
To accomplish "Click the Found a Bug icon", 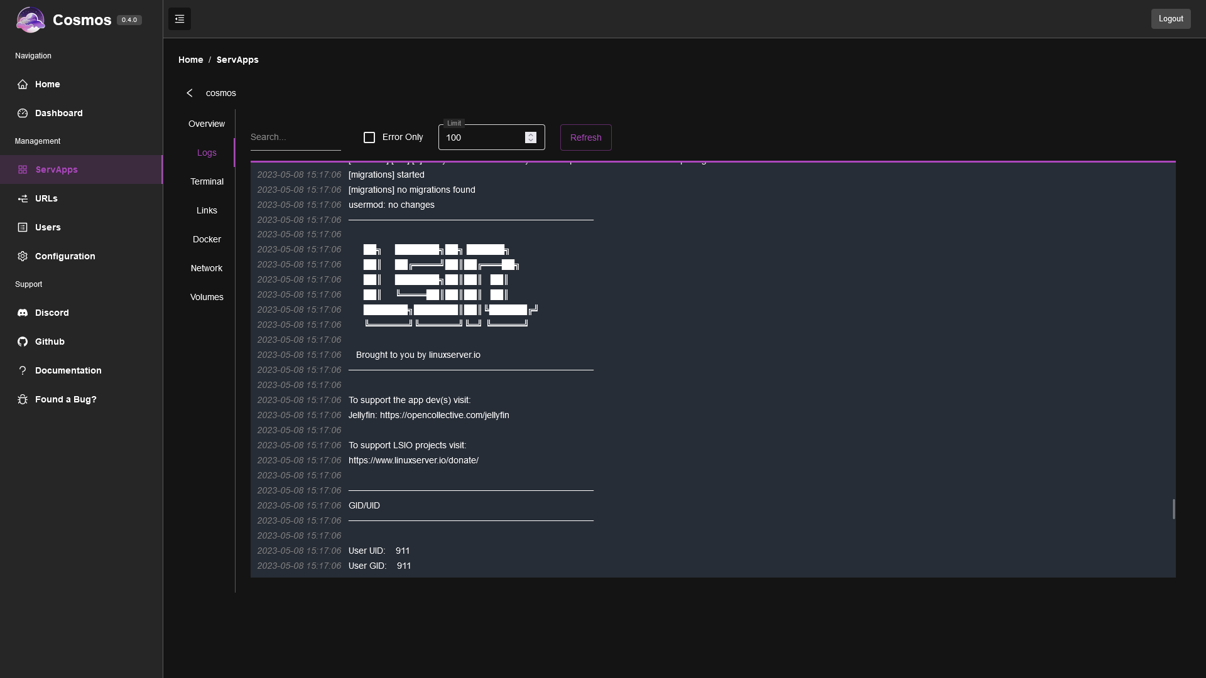I will tap(23, 399).
